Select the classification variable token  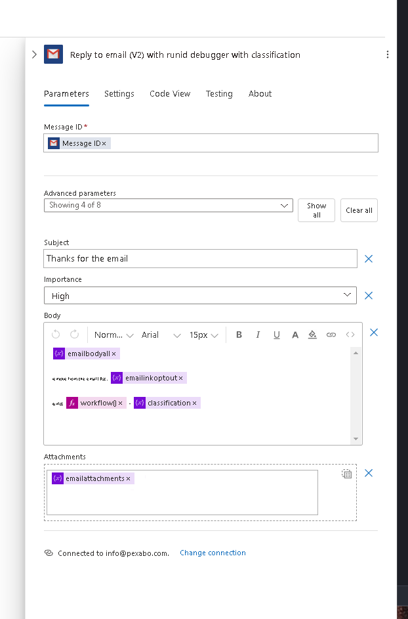(167, 403)
